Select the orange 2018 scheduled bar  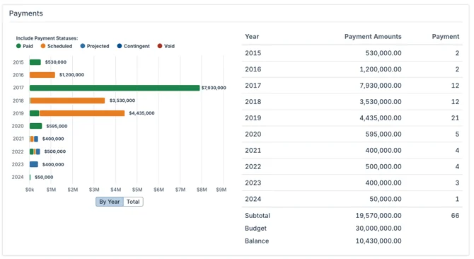point(68,100)
